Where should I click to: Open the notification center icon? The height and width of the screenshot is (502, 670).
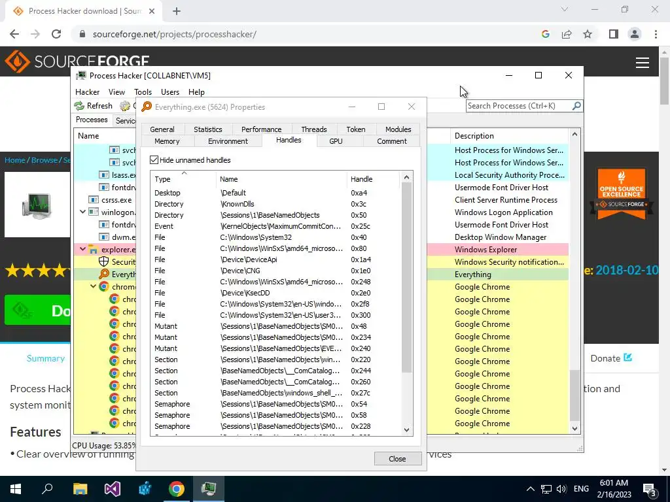pyautogui.click(x=649, y=490)
